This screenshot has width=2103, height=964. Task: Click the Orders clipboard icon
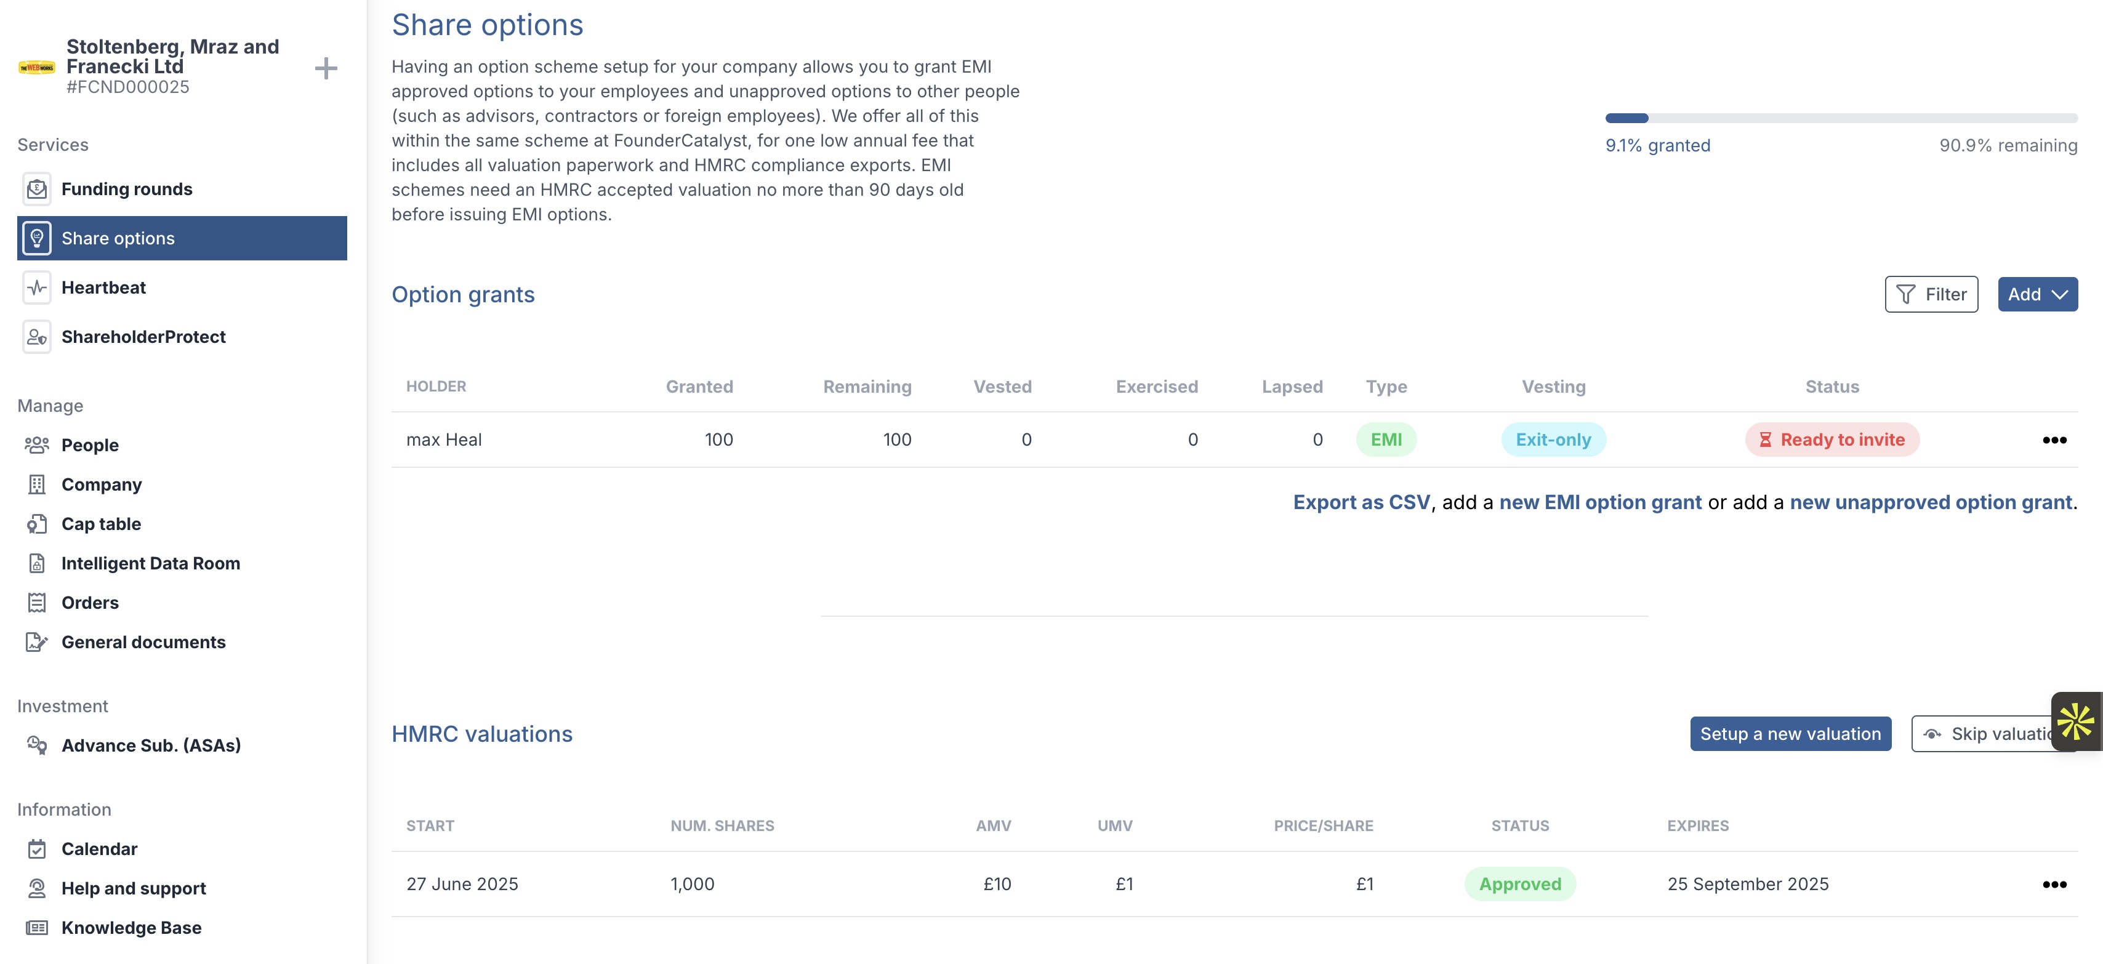coord(36,603)
